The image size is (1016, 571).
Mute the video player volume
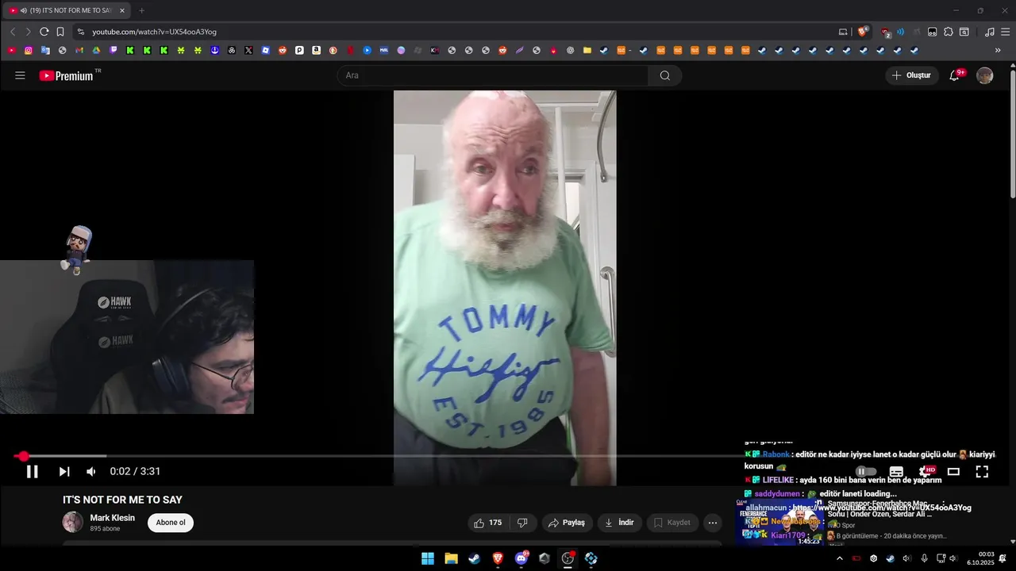pyautogui.click(x=91, y=472)
